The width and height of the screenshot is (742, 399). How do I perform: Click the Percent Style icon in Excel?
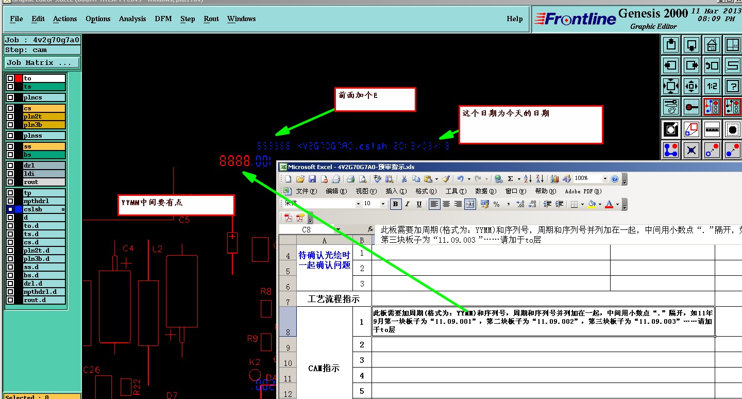[496, 204]
